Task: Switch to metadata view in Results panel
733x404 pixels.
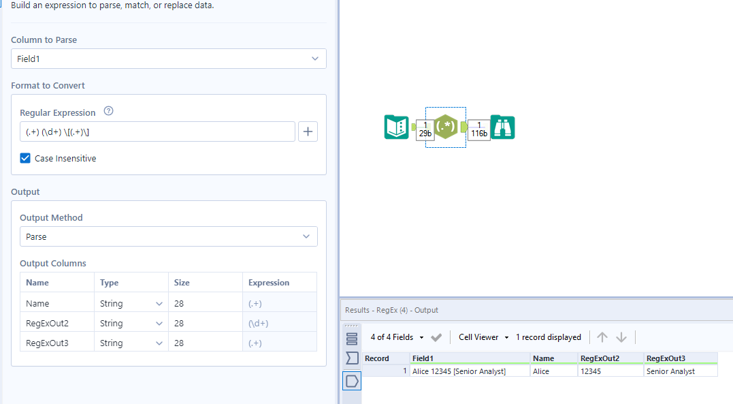Action: pos(351,338)
